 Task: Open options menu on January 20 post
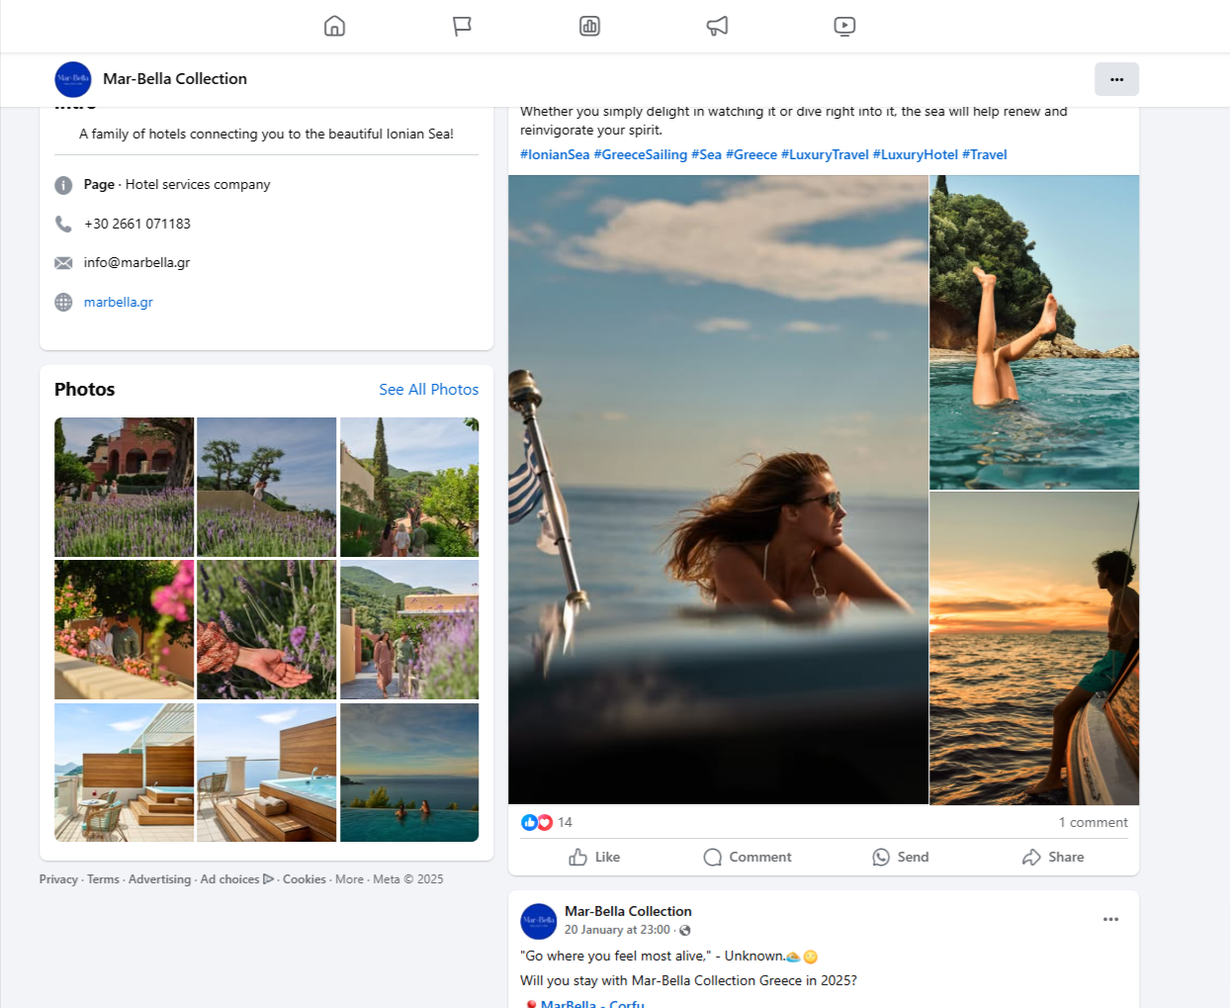(1110, 919)
